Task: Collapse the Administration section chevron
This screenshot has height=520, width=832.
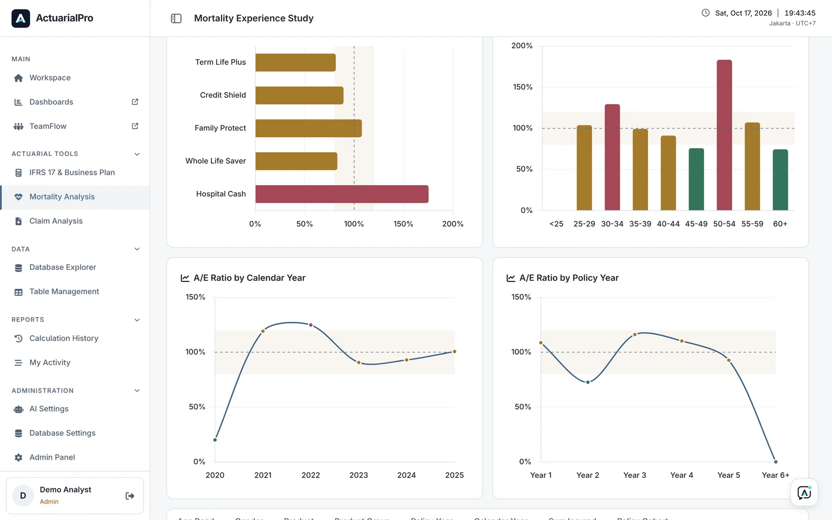Action: click(137, 391)
